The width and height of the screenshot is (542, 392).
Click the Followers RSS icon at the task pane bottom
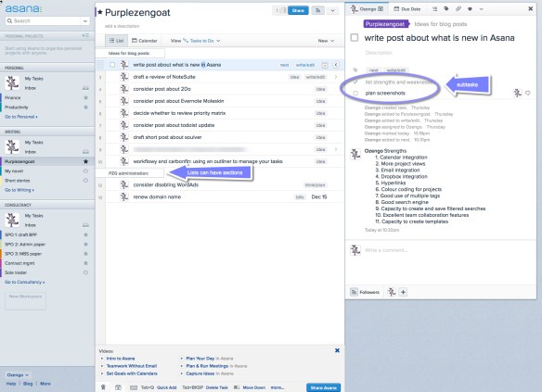click(354, 292)
